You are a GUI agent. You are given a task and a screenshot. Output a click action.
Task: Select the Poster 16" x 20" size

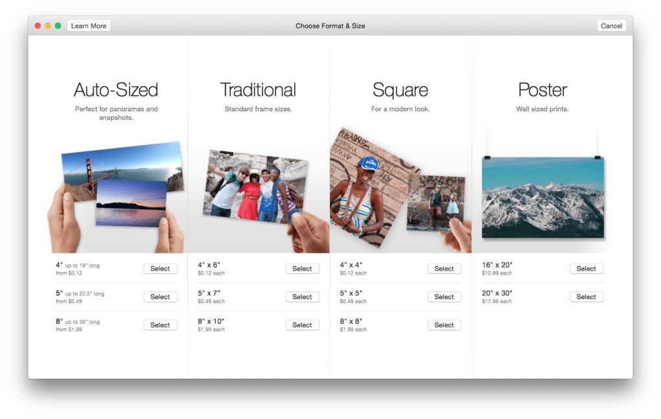click(x=586, y=269)
